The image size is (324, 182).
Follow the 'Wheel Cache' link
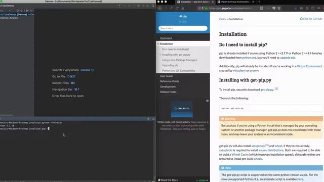point(240,155)
